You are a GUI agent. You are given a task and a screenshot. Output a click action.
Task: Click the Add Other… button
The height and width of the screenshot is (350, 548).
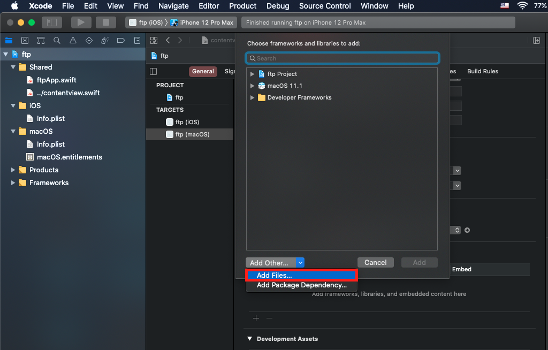[x=270, y=263]
